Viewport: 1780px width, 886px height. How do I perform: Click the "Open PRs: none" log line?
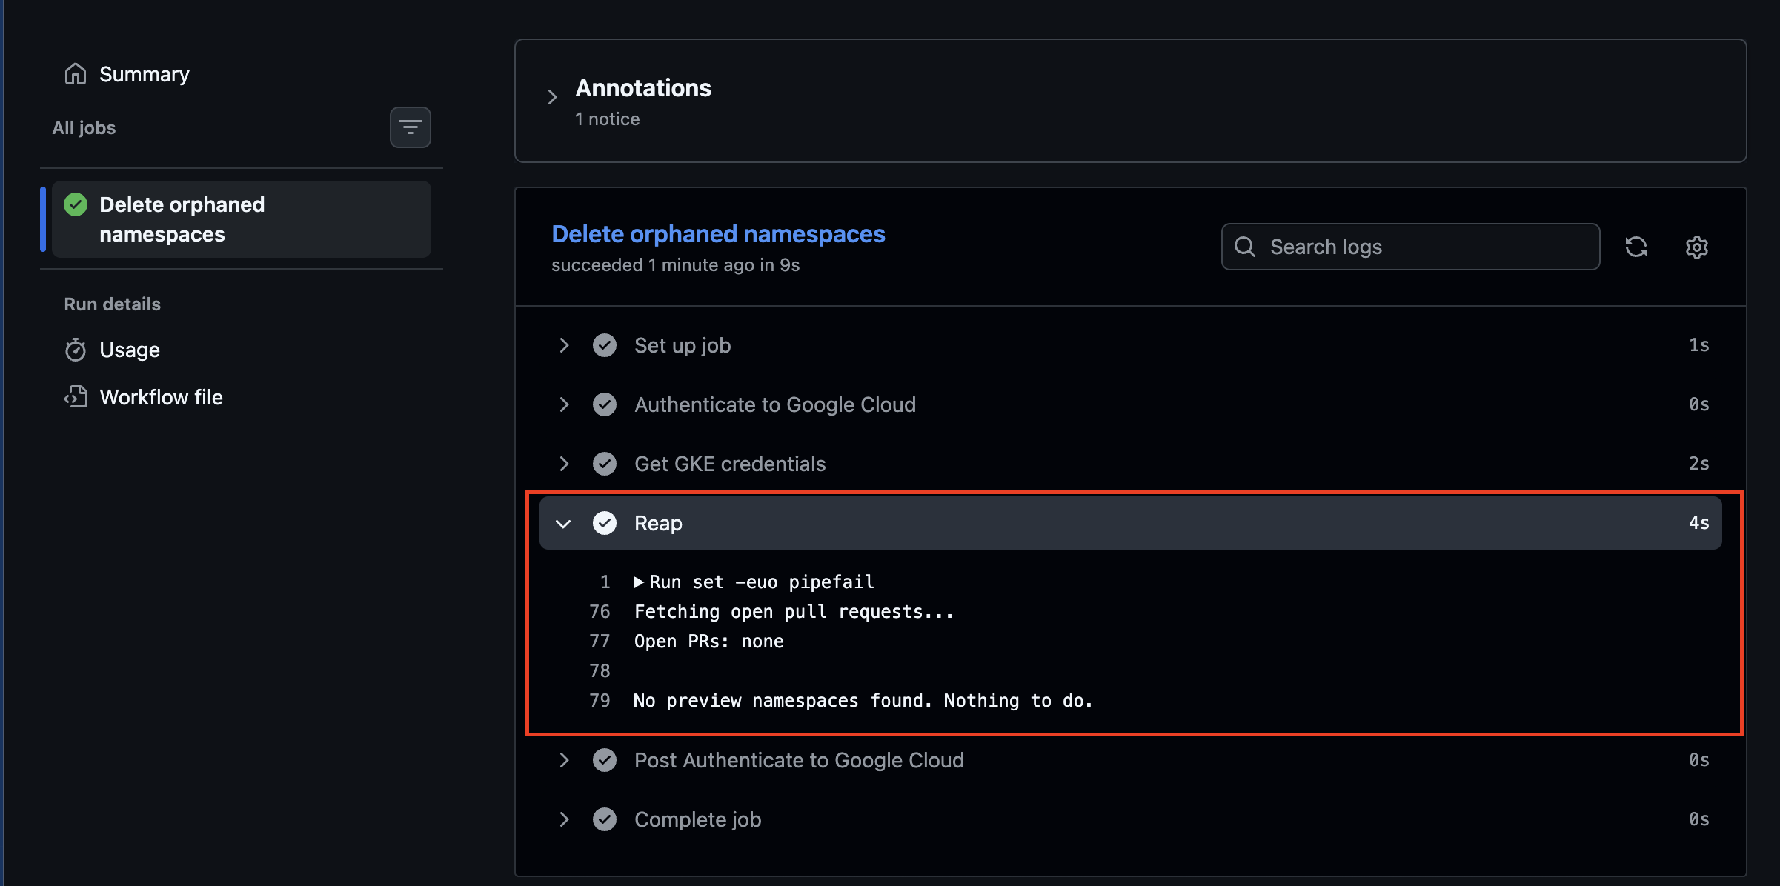coord(709,642)
